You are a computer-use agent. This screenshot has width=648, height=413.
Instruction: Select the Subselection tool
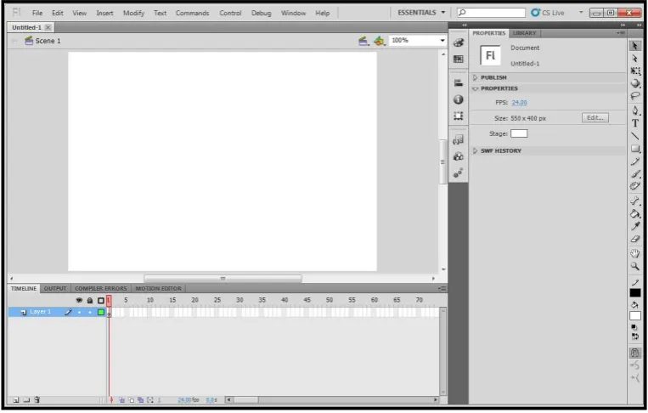coord(635,59)
